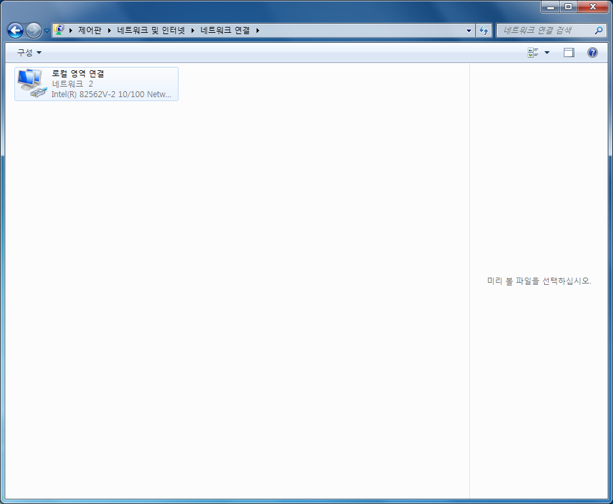Expand arrow after 네트워크 및 인터넷
The image size is (613, 504).
coord(193,30)
